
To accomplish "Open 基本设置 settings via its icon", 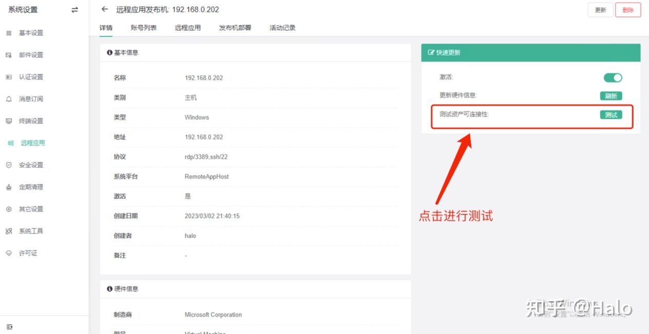I will [x=9, y=33].
